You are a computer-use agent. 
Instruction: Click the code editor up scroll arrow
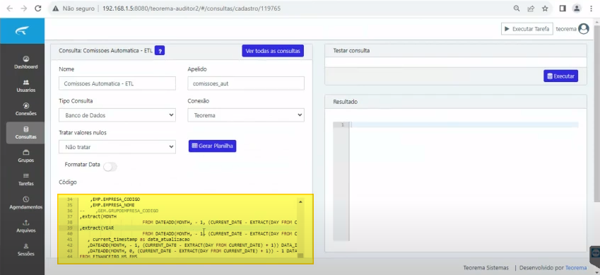(300, 201)
